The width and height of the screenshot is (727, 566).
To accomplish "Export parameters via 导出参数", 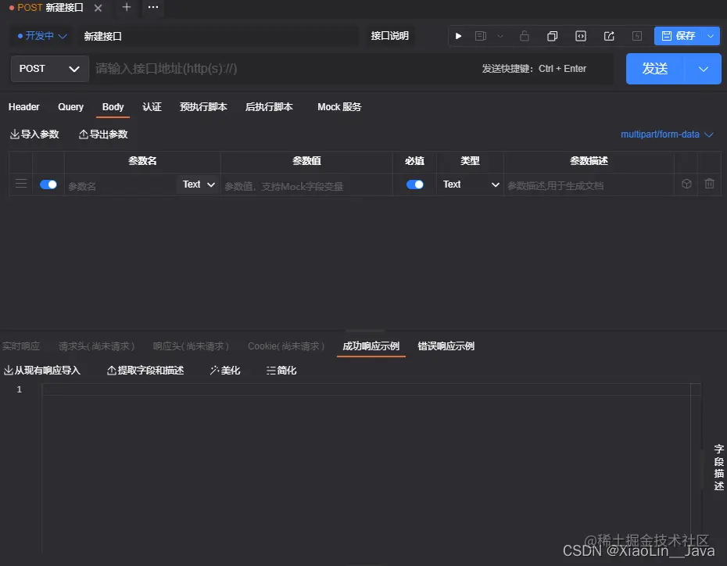I will coord(102,134).
